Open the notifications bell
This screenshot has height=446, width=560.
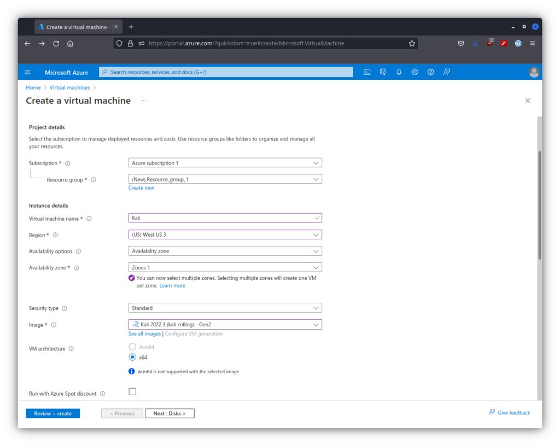(399, 72)
